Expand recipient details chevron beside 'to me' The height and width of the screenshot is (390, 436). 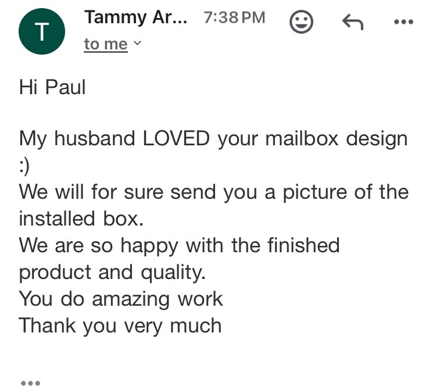coord(138,44)
